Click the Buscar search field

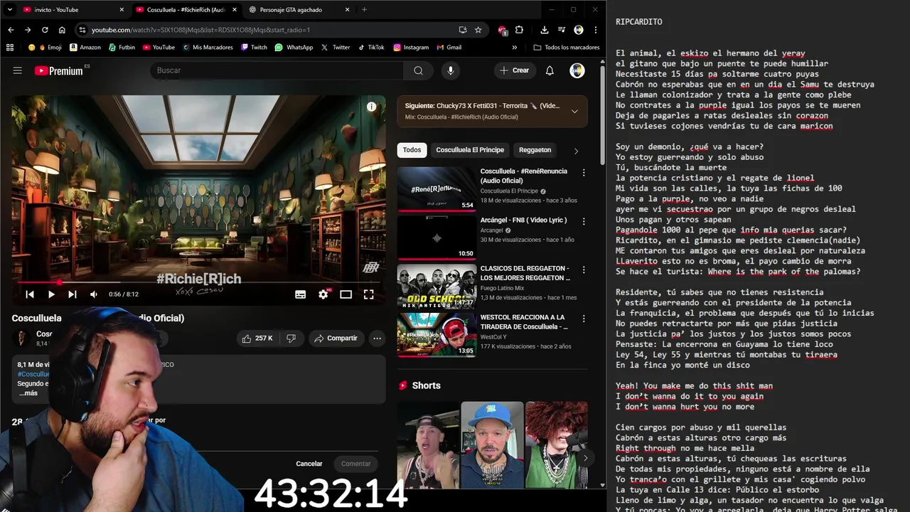coord(277,70)
